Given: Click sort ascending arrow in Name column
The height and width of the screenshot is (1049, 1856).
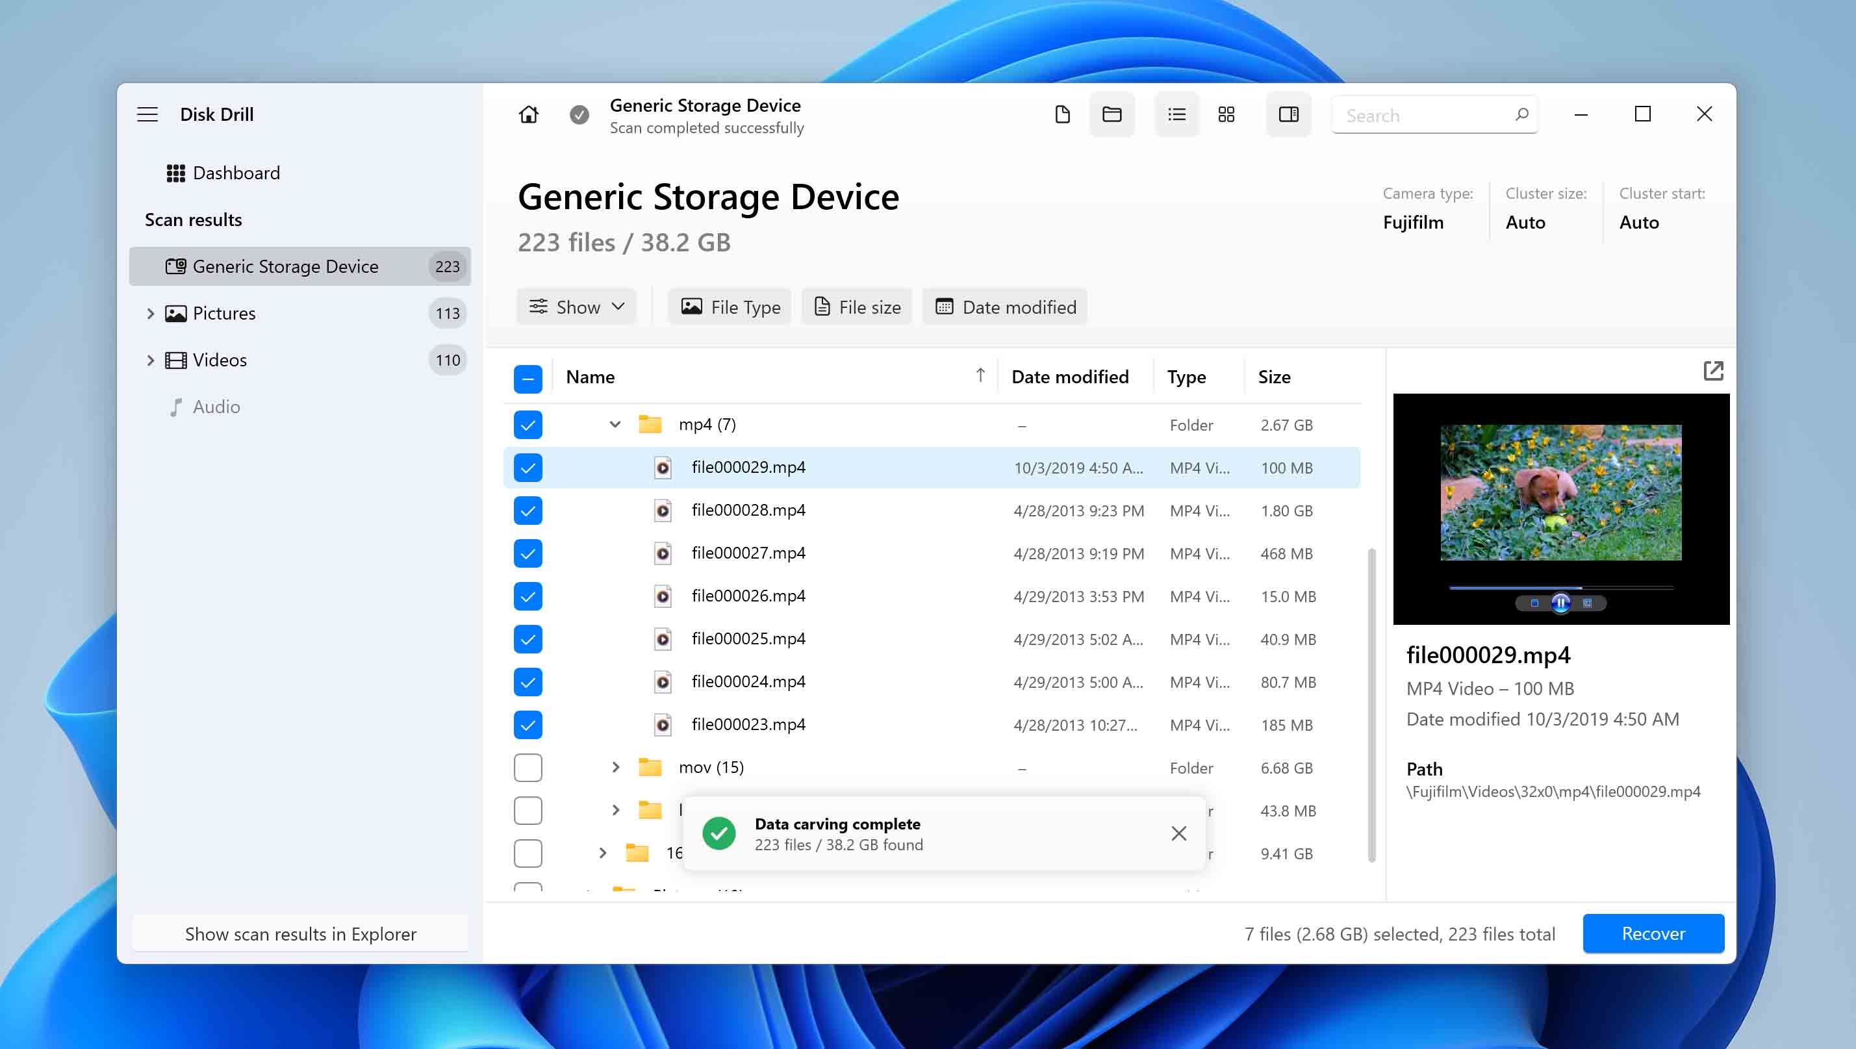Looking at the screenshot, I should coord(980,375).
